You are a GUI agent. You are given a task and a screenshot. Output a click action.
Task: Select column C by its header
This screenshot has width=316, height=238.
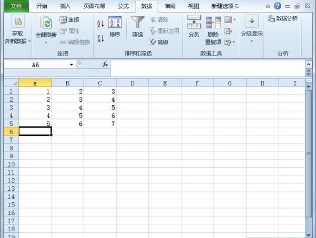[100, 83]
